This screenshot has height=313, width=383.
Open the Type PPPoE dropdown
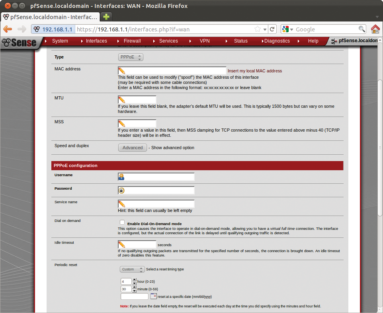coord(131,57)
